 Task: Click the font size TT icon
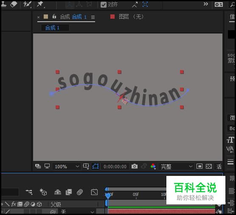pyautogui.click(x=230, y=140)
